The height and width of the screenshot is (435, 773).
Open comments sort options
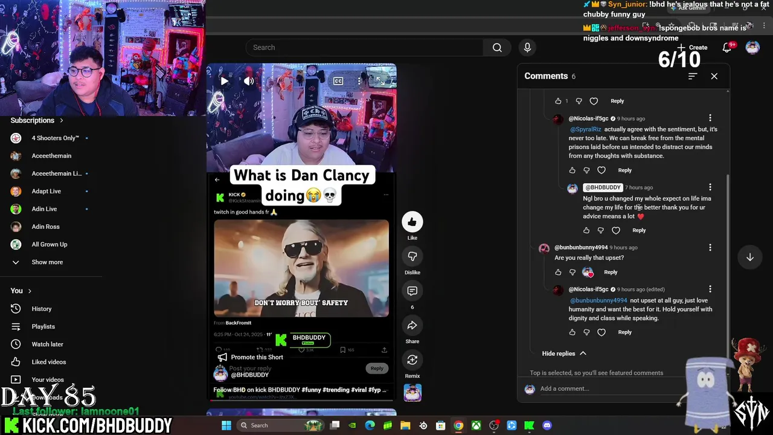click(x=693, y=76)
